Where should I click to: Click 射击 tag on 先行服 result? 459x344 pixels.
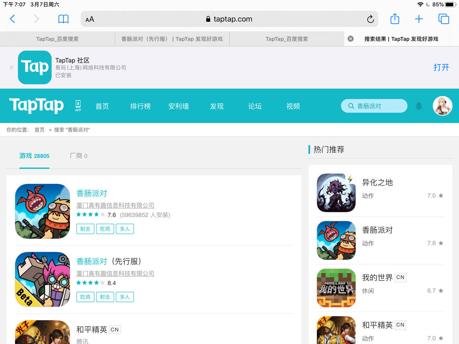click(105, 297)
